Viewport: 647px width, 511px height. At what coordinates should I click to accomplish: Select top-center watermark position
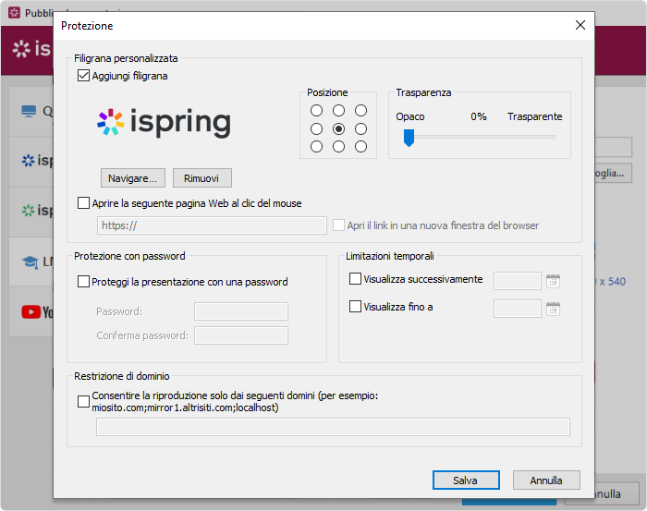pos(339,111)
